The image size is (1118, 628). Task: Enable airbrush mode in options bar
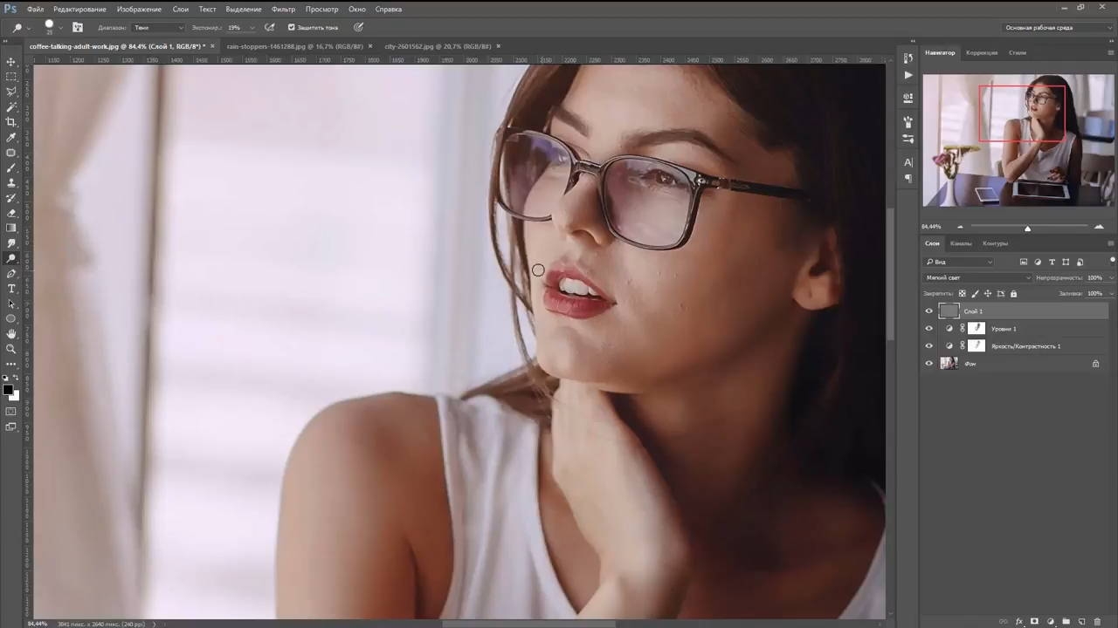[270, 27]
